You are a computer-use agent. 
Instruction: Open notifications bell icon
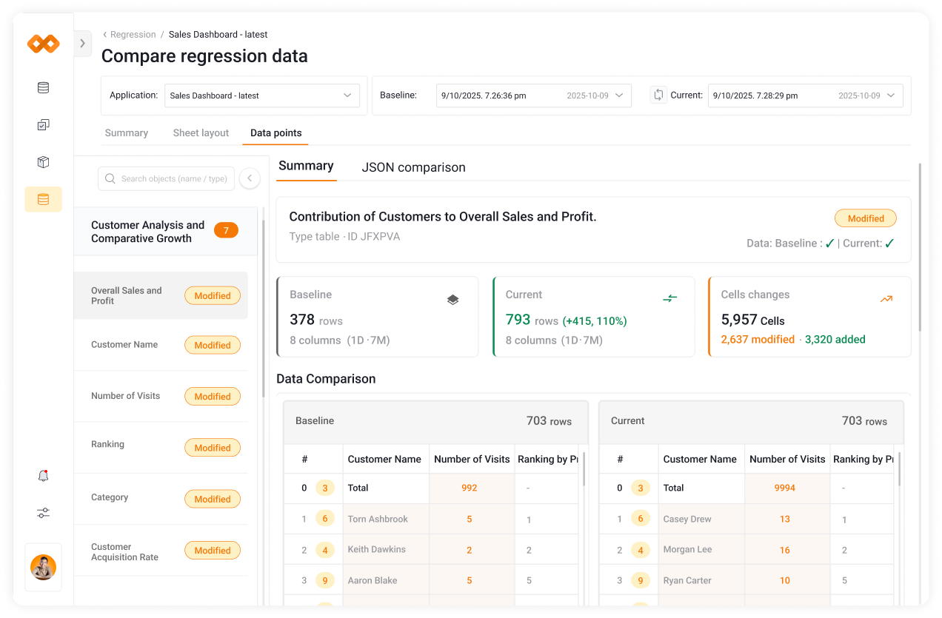pyautogui.click(x=43, y=476)
